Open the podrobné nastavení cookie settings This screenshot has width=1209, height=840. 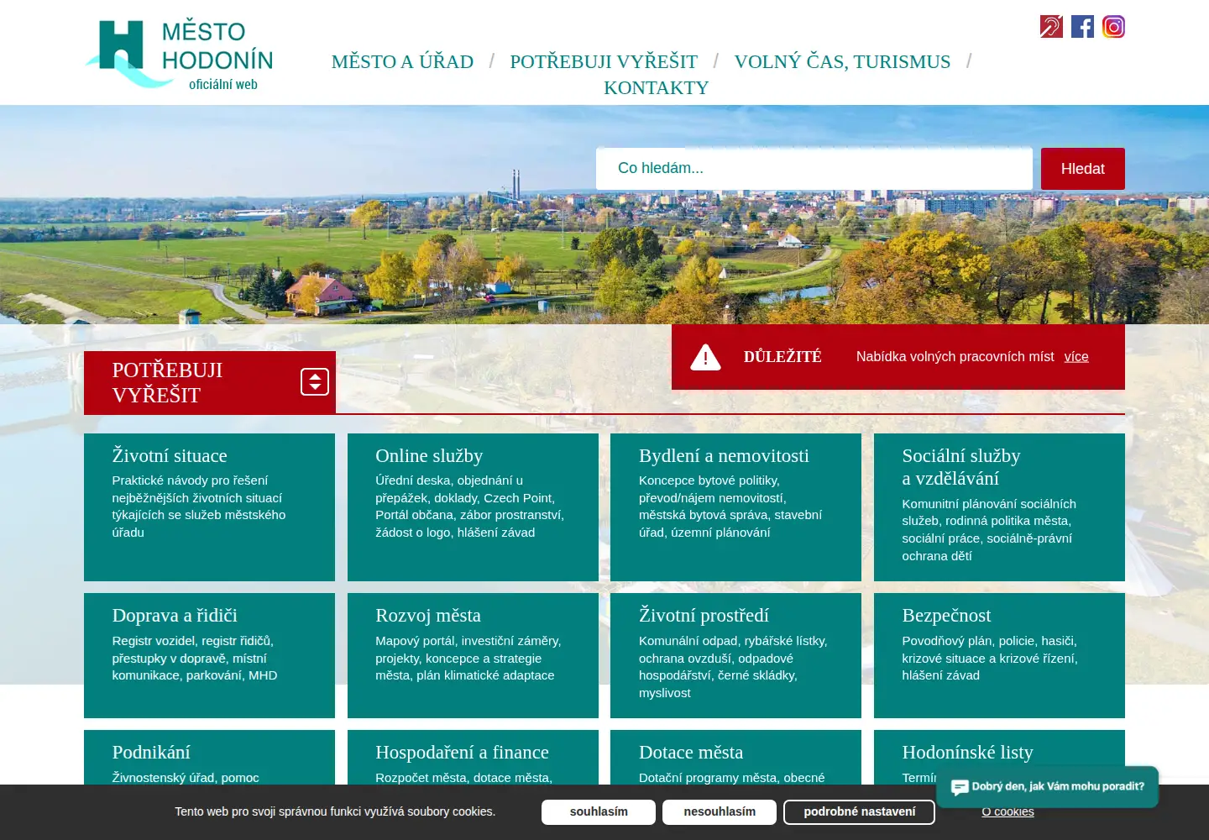point(859,812)
